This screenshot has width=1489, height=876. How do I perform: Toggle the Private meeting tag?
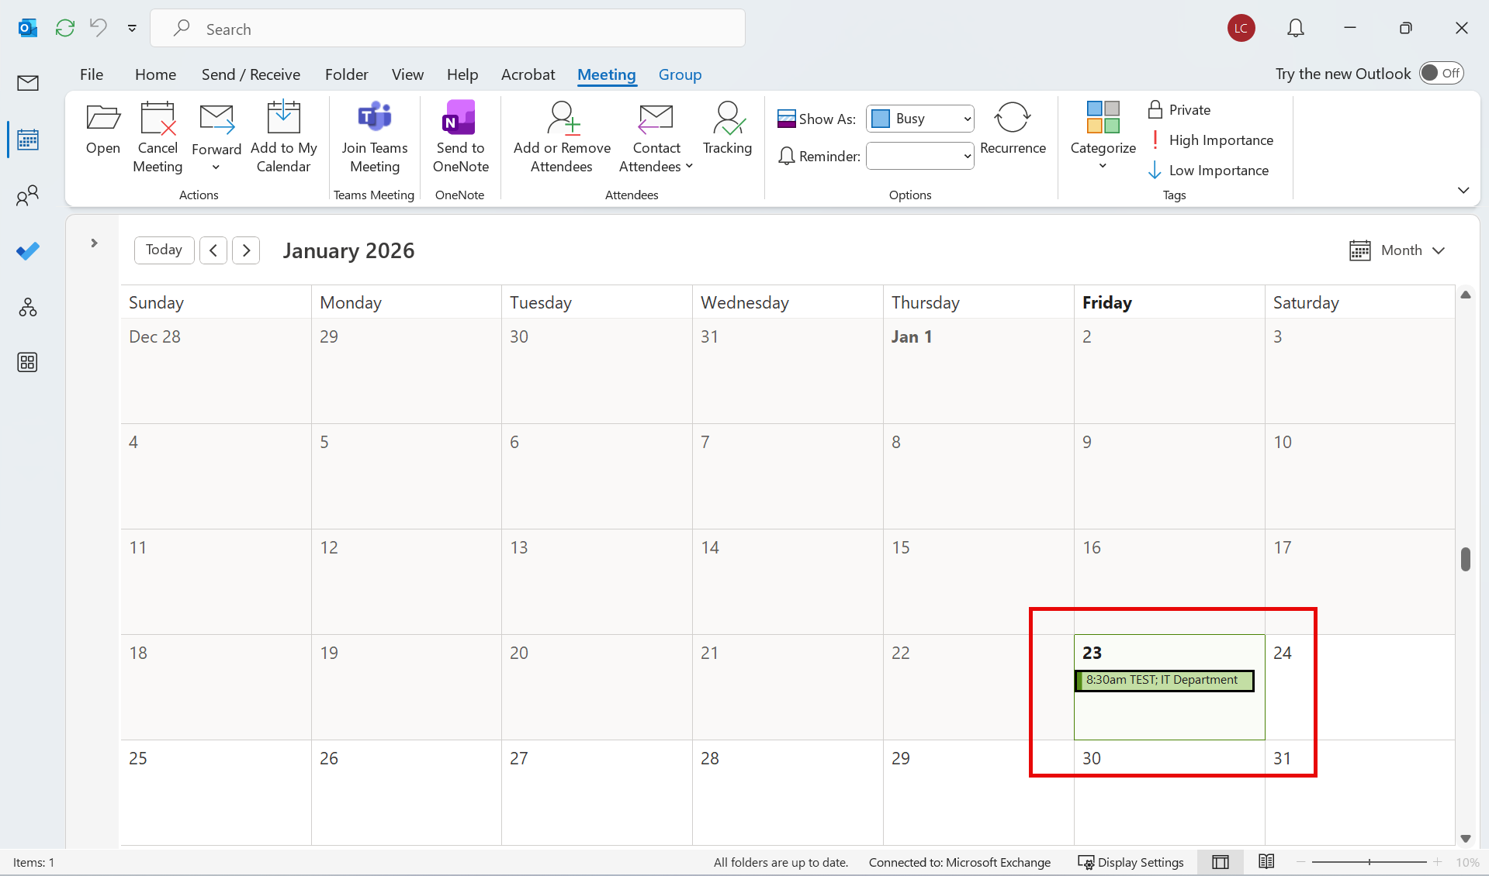pyautogui.click(x=1179, y=110)
